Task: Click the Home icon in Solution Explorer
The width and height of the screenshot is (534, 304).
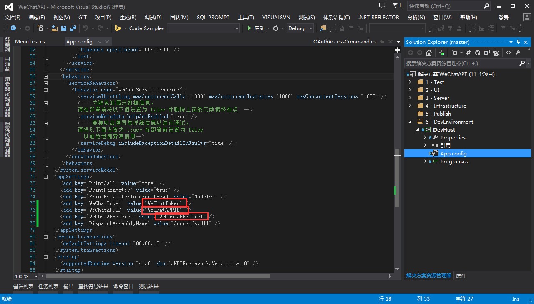Action: coord(429,53)
